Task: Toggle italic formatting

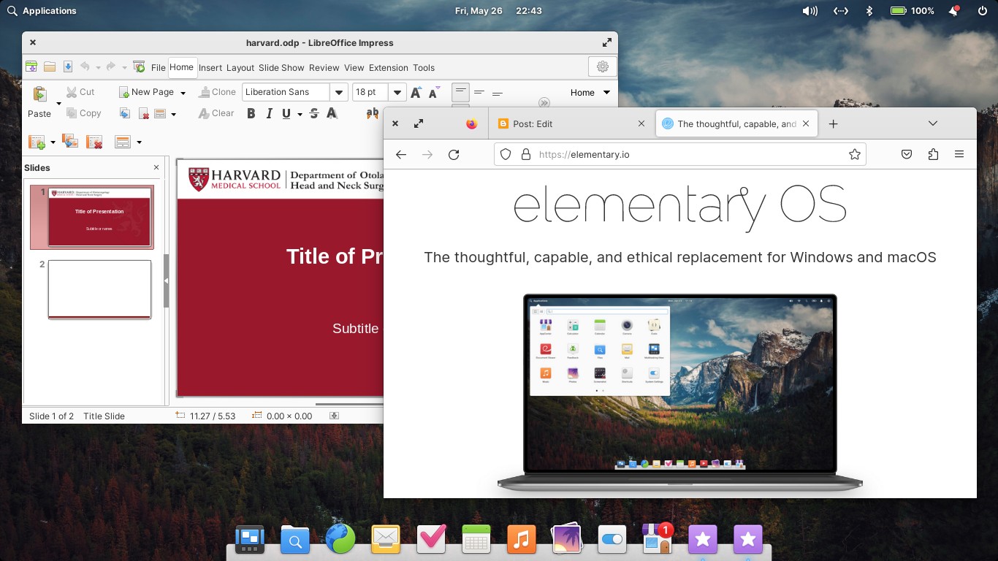Action: tap(269, 113)
